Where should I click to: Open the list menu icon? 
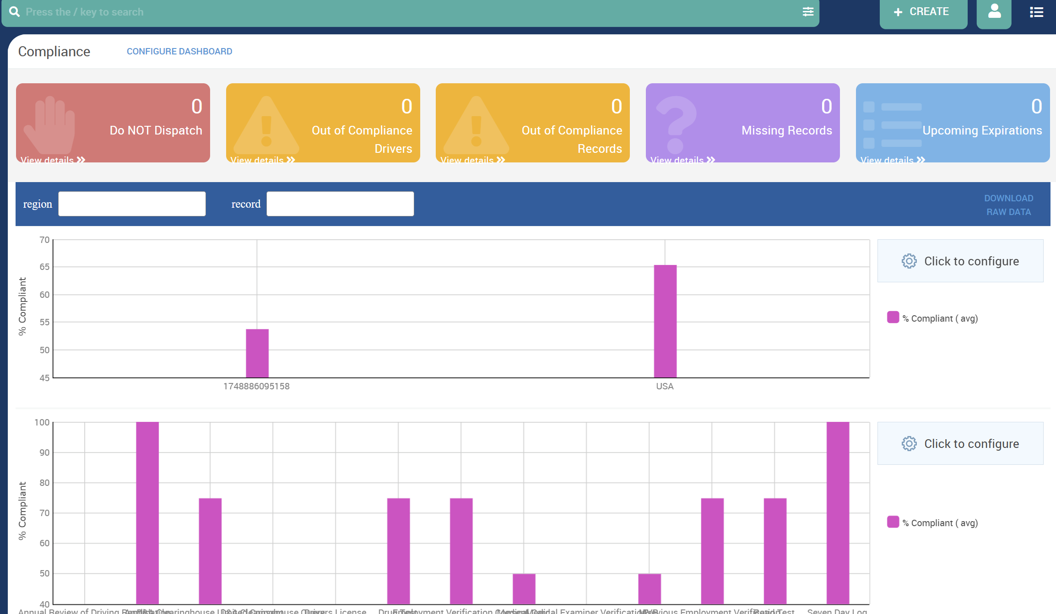(1036, 12)
